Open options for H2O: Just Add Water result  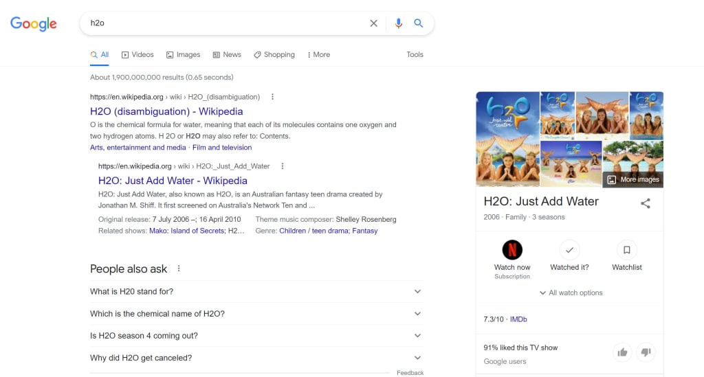tap(283, 166)
